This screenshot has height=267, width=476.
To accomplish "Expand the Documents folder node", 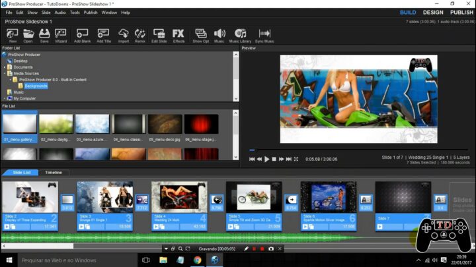I will (x=3, y=67).
